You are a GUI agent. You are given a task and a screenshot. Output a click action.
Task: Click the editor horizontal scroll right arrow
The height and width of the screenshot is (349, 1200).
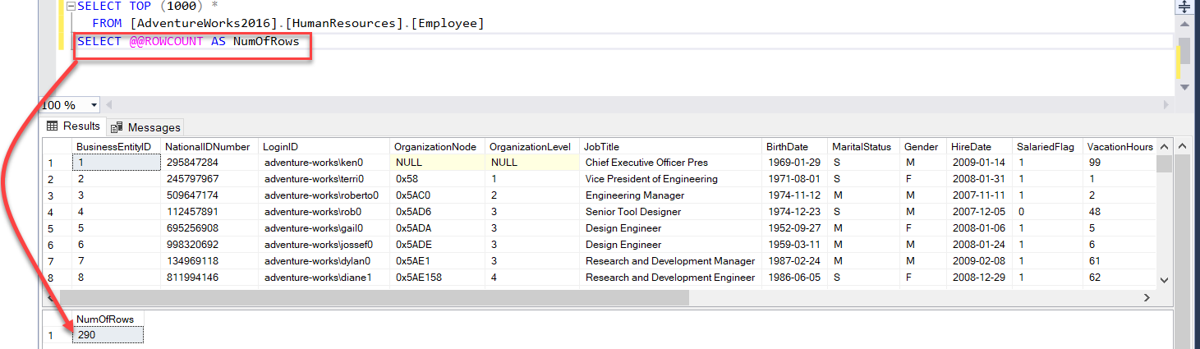click(x=1167, y=105)
